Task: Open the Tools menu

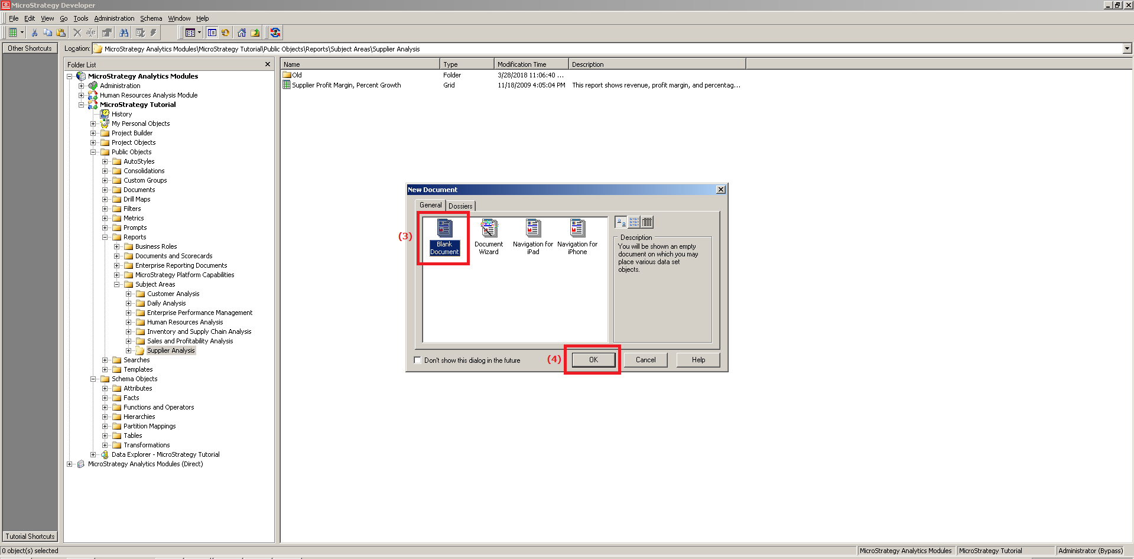Action: [x=80, y=18]
